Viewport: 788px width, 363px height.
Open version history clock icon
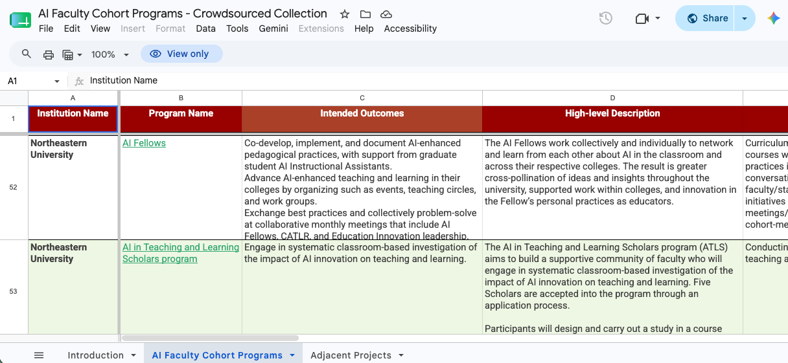[x=606, y=18]
